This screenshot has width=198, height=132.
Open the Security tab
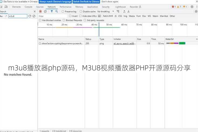click(x=106, y=7)
